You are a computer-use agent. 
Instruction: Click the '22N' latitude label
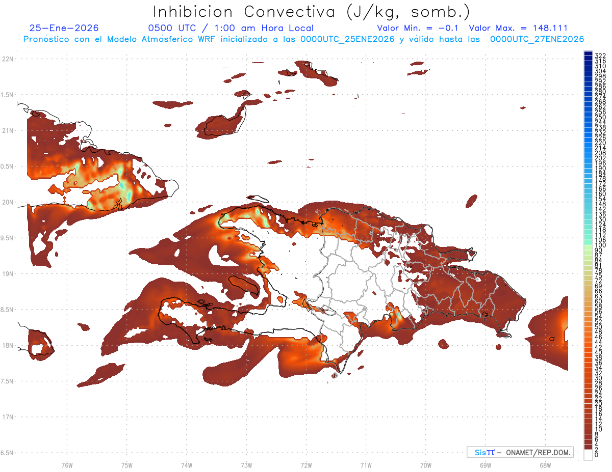[x=8, y=59]
